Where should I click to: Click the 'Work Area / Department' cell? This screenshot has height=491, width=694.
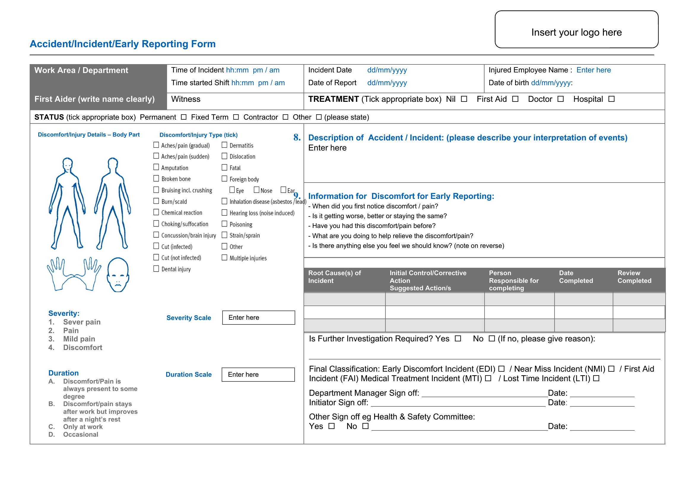[x=98, y=78]
